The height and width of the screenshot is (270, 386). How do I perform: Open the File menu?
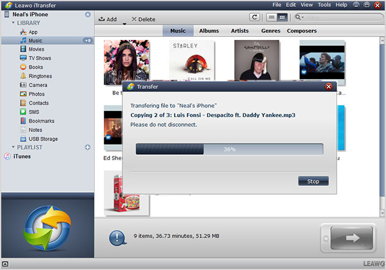click(x=277, y=5)
